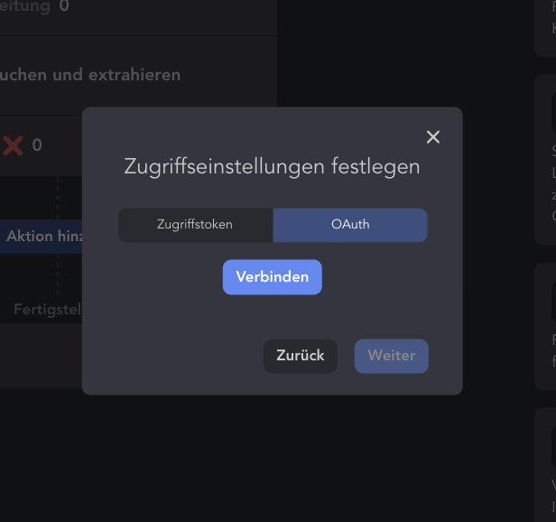Go back with the Zurück button
Image resolution: width=556 pixels, height=522 pixels.
pos(301,356)
